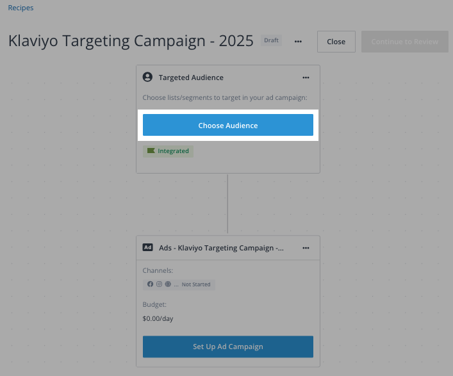Screen dimensions: 453x376
Task: Open the campaign title more-options menu
Action: tap(298, 42)
